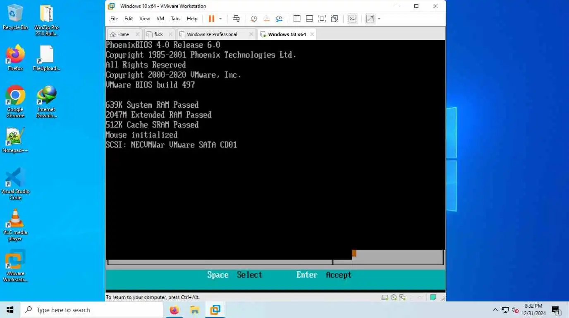Viewport: 569px width, 318px height.
Task: Click the VMware window resize grip
Action: click(x=442, y=298)
